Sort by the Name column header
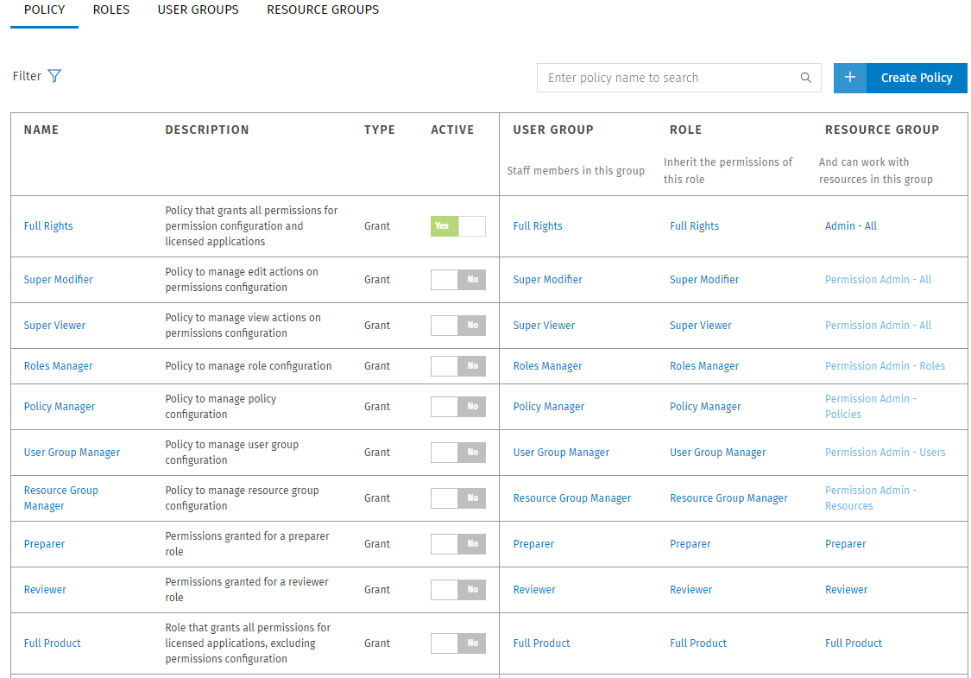This screenshot has height=678, width=971. (x=41, y=130)
